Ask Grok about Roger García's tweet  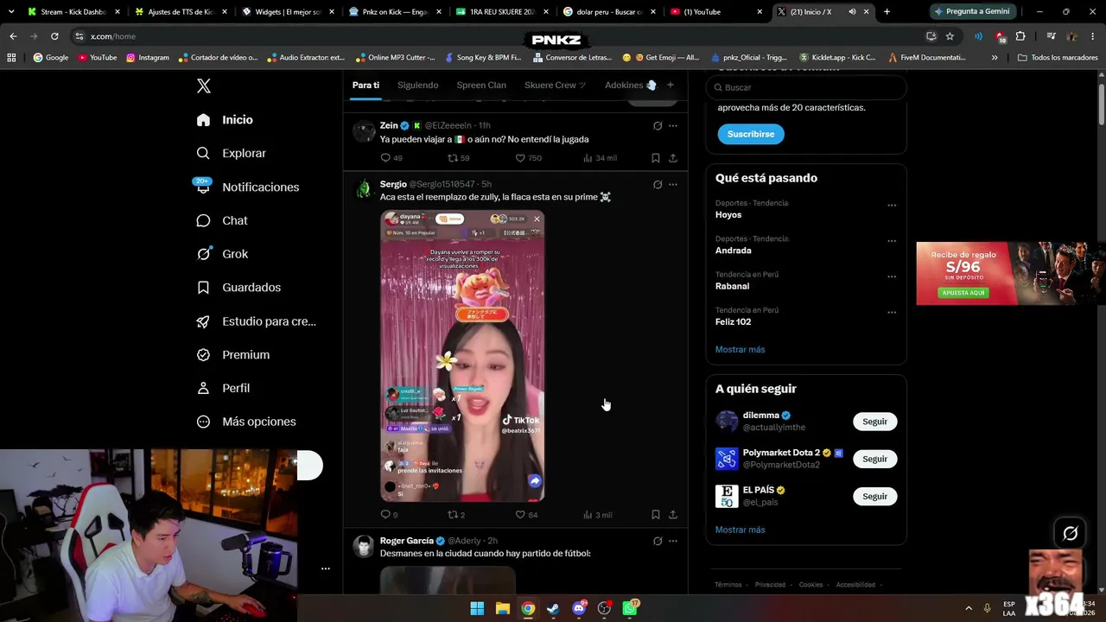tap(658, 542)
